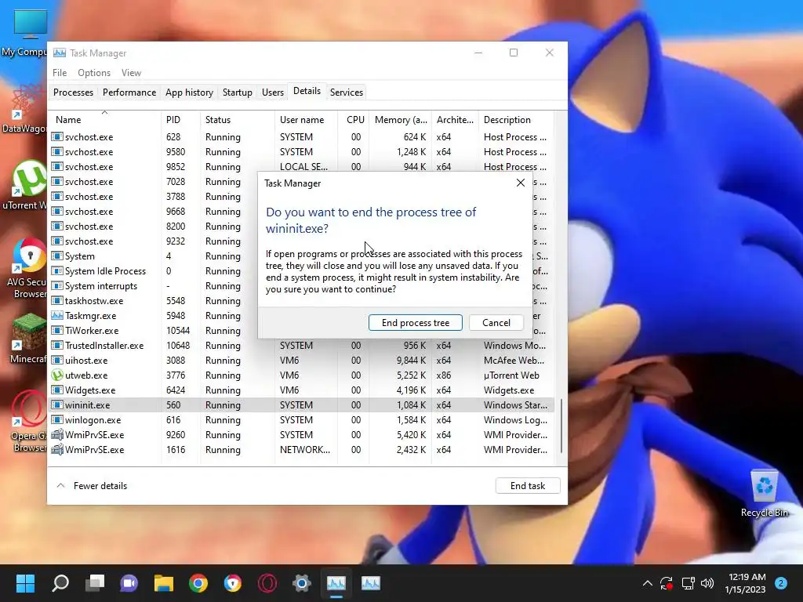The height and width of the screenshot is (602, 803).
Task: Select the winlogon.exe process icon
Action: point(56,419)
